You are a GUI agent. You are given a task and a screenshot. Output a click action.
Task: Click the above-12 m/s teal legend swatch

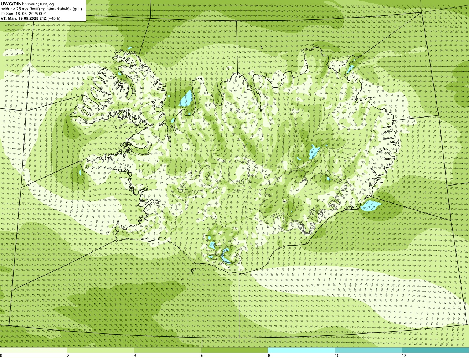point(435,350)
